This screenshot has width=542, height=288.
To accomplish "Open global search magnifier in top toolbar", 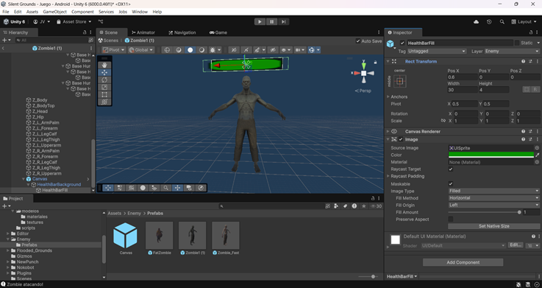I will coord(502,21).
